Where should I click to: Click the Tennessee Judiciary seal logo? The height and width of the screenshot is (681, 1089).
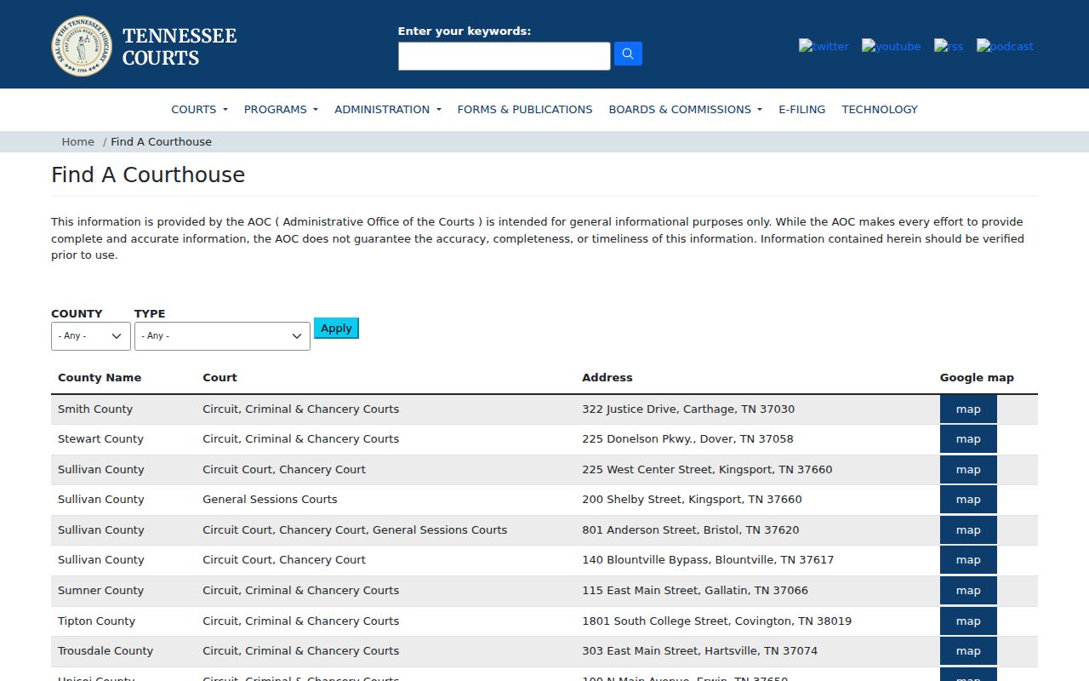click(x=82, y=46)
